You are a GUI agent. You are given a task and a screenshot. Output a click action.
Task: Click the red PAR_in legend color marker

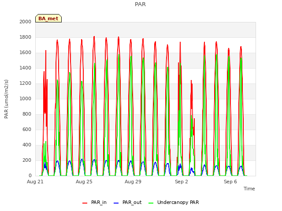click(x=85, y=203)
